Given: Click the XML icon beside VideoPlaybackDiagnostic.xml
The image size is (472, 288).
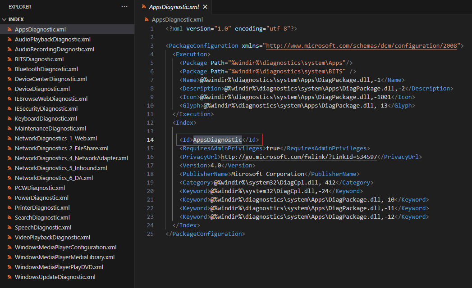Looking at the screenshot, I should point(9,238).
